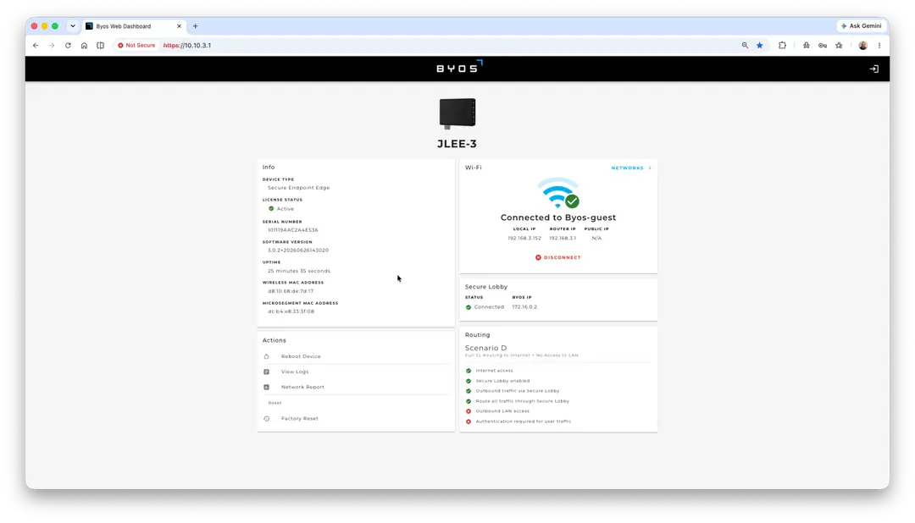
Task: Click the Factory Reset icon
Action: click(267, 418)
